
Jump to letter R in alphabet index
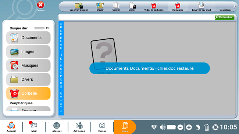(x=61, y=83)
